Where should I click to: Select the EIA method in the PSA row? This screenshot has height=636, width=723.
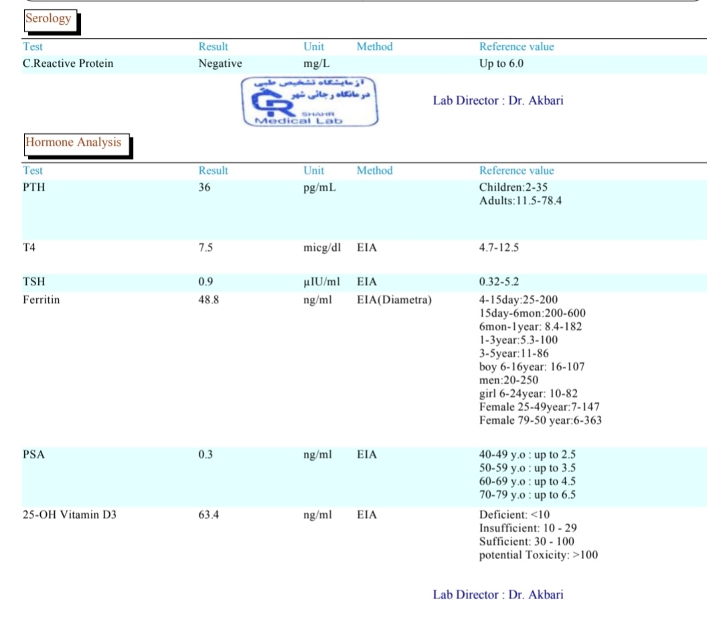(x=367, y=455)
